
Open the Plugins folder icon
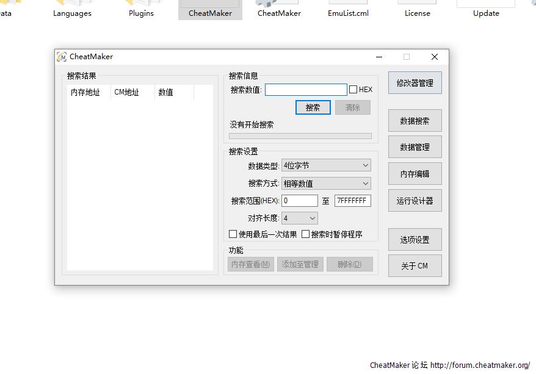coord(141,4)
